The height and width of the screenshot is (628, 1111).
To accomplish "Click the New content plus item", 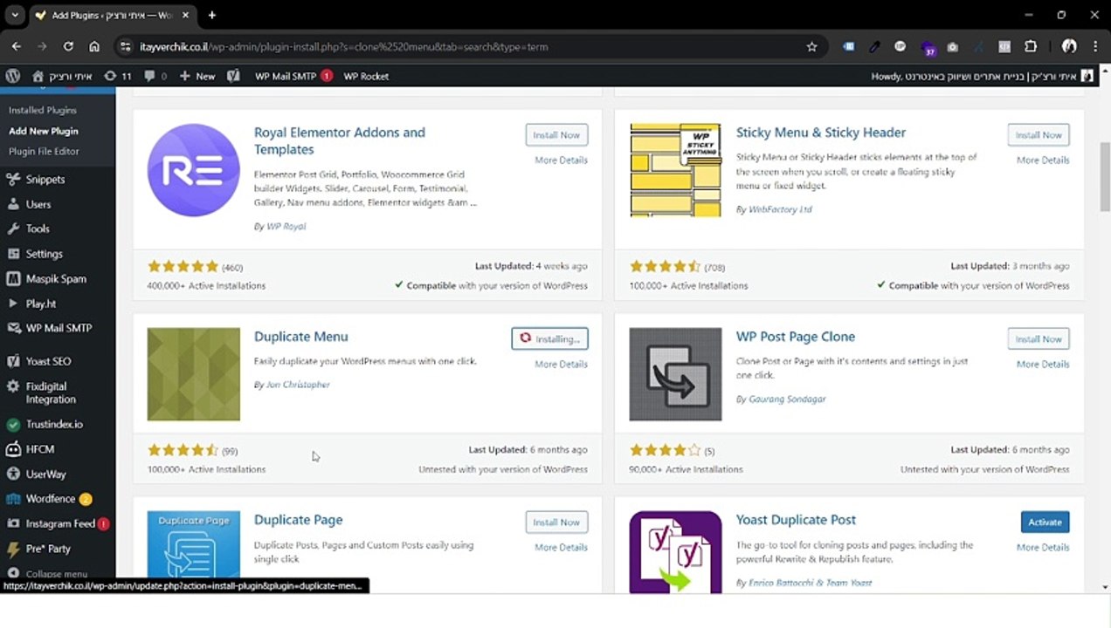I will coord(197,76).
